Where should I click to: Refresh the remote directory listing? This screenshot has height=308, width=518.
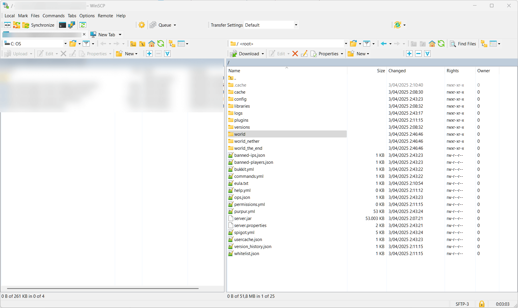coord(441,44)
